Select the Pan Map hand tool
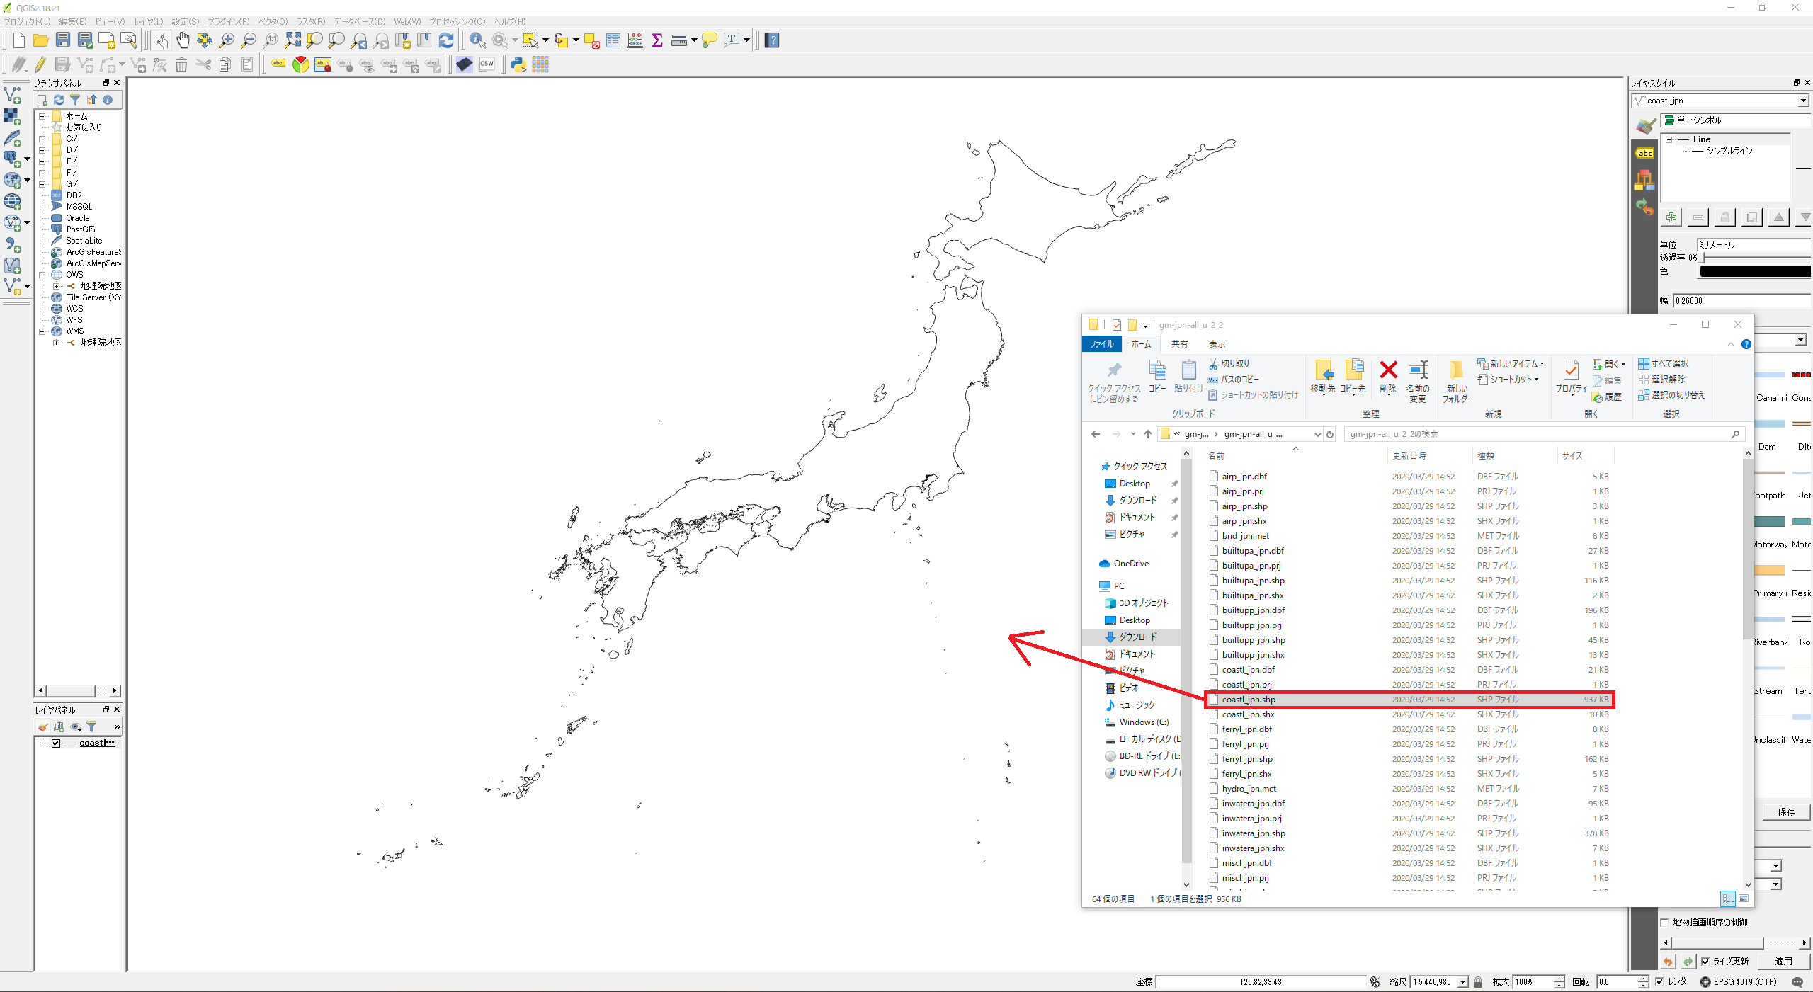 tap(183, 40)
